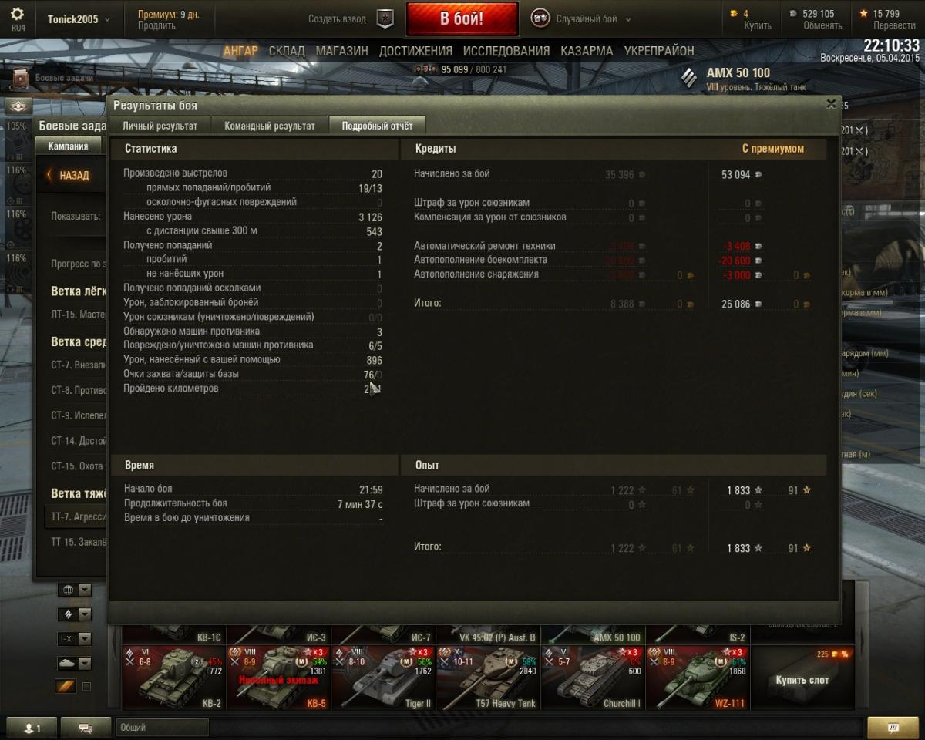Click Итого credits total 26 086
This screenshot has width=925, height=740.
tap(742, 304)
